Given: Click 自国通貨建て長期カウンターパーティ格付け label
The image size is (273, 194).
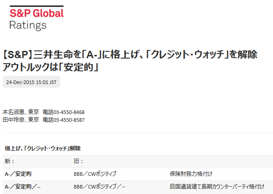Looking at the screenshot, I should [217, 187].
